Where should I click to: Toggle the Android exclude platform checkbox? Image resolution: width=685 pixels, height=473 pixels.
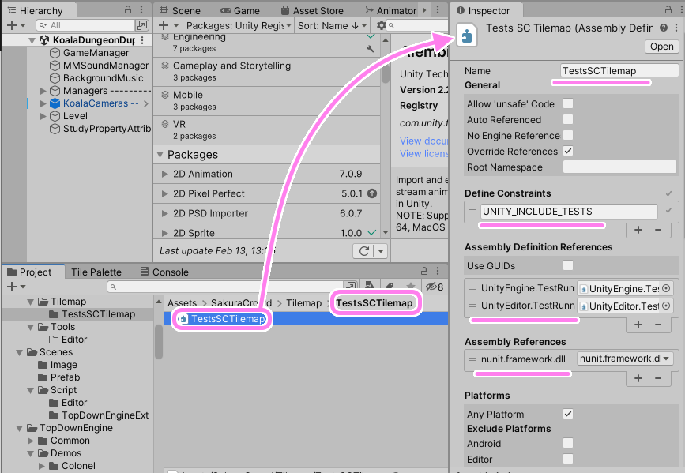(x=568, y=443)
